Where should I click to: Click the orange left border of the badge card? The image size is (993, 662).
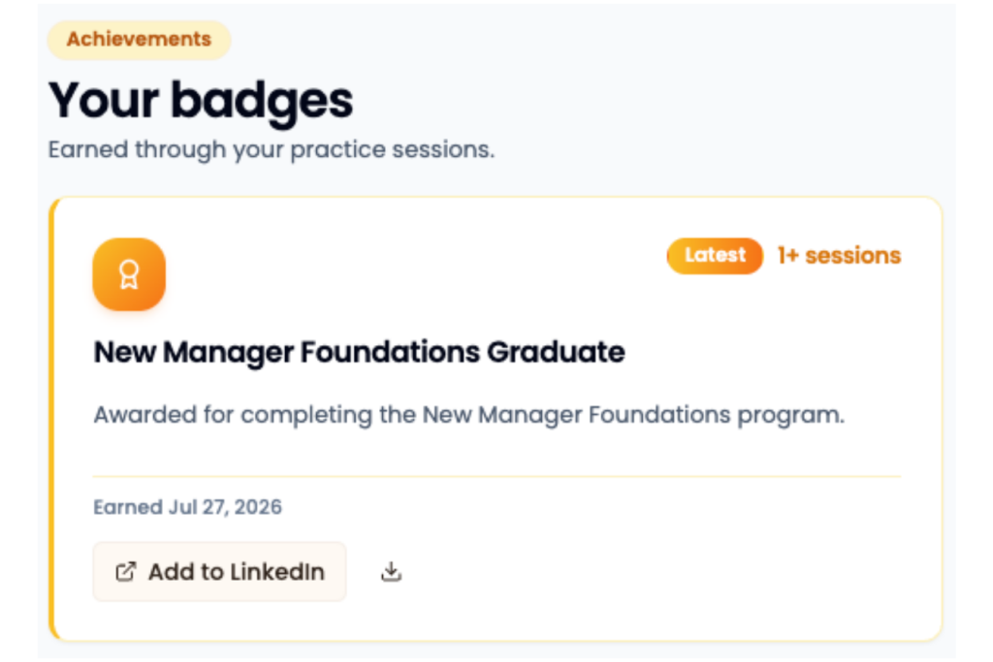pyautogui.click(x=52, y=419)
